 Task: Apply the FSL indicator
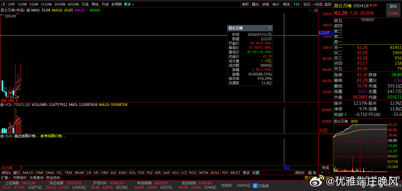click(x=59, y=173)
